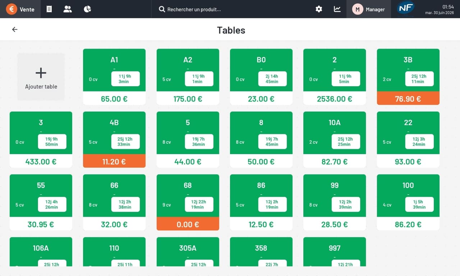Image resolution: width=460 pixels, height=276 pixels.
Task: Click the magnifier search icon
Action: pyautogui.click(x=162, y=9)
